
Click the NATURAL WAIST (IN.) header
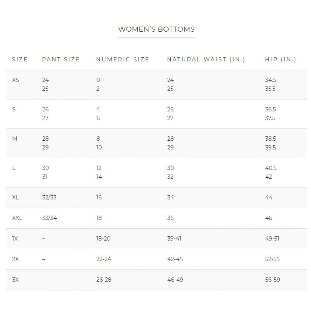pos(206,60)
